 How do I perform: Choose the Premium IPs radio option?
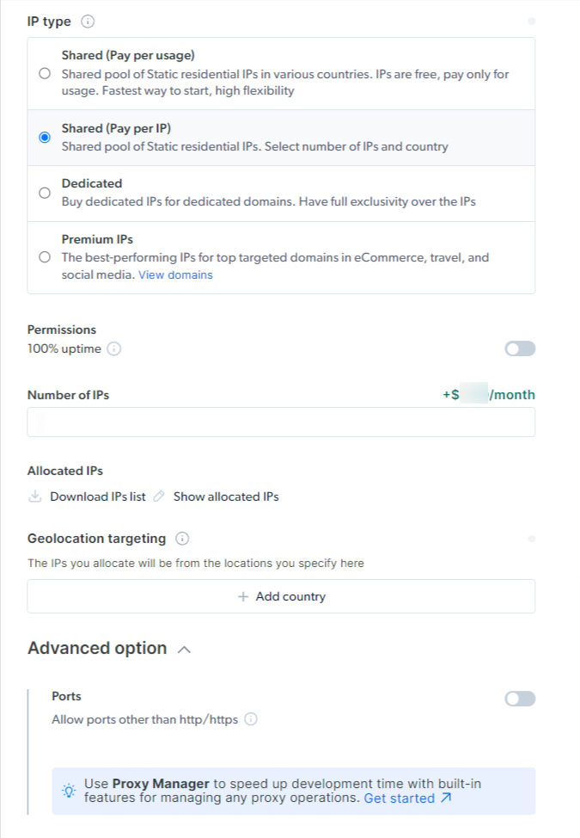(x=45, y=257)
